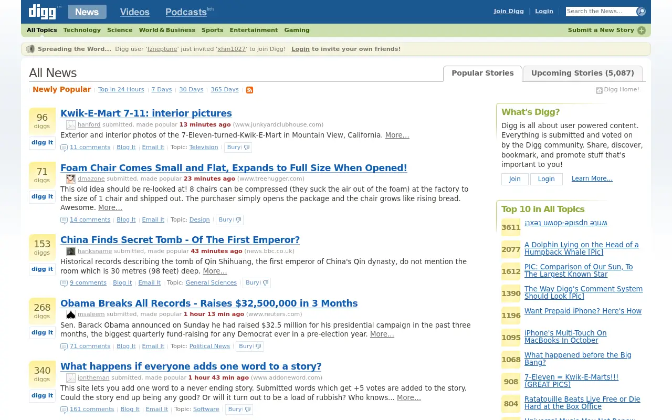Click the plus icon beside Submit a New Story

click(642, 30)
